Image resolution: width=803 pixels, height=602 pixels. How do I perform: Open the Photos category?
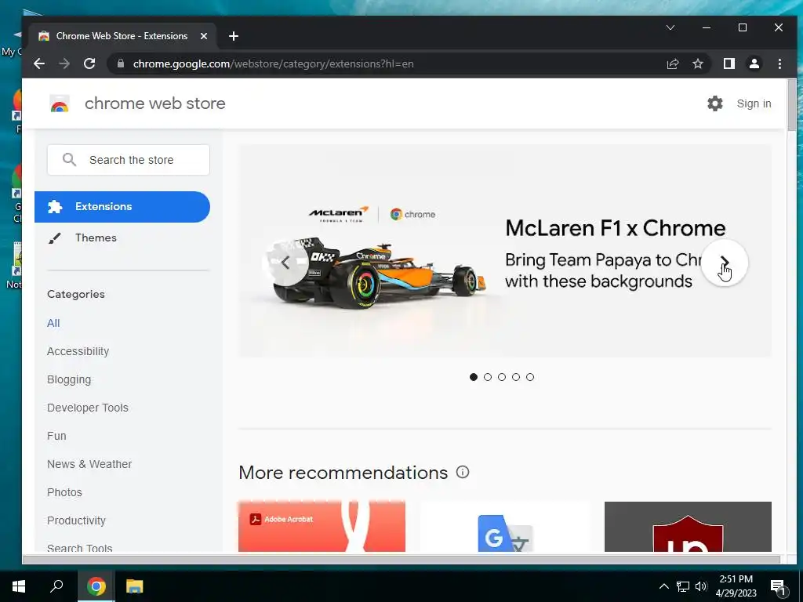pos(64,492)
